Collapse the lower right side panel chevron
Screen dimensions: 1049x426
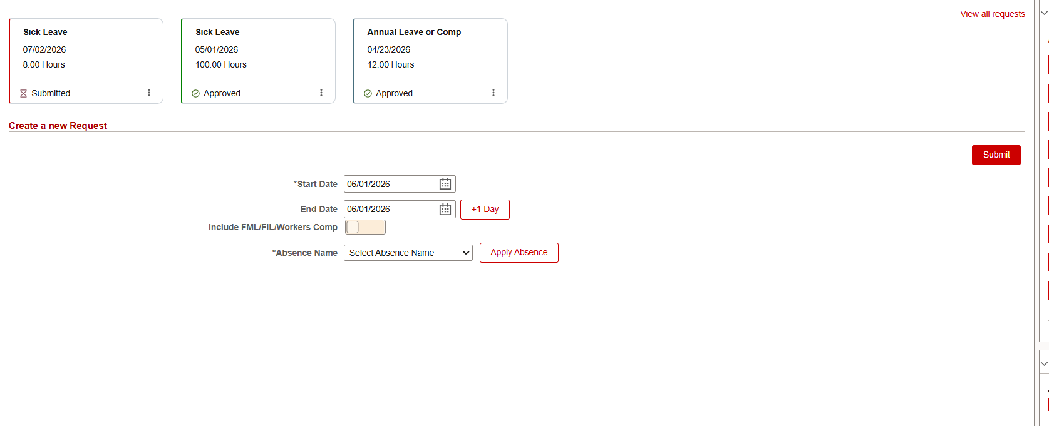[x=1044, y=363]
